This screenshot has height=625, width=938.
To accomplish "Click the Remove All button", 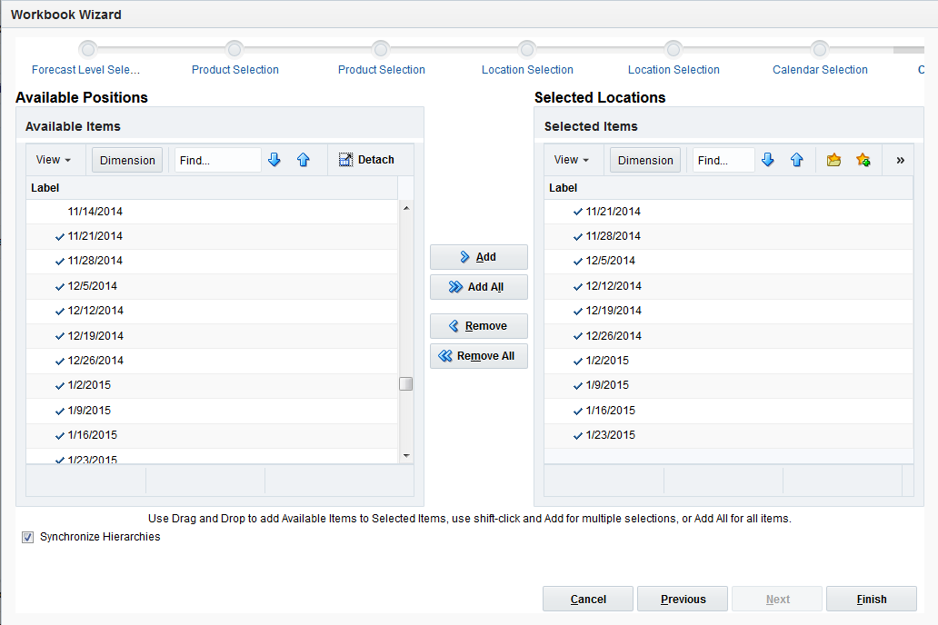I will [479, 356].
